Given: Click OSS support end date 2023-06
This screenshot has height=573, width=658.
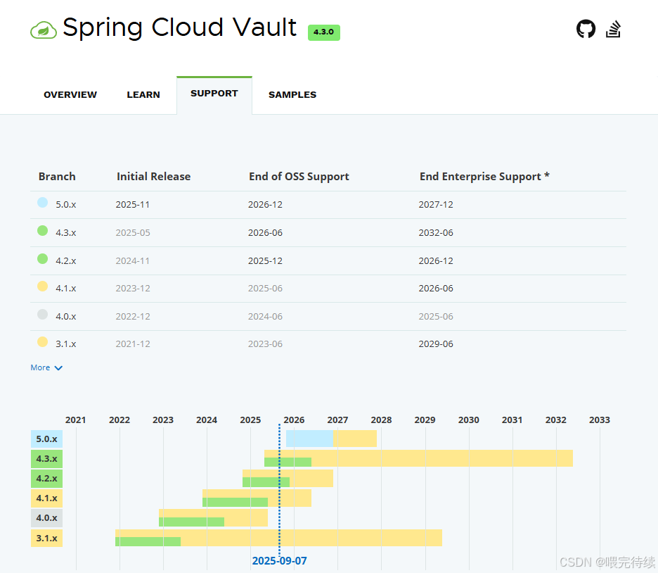Looking at the screenshot, I should pyautogui.click(x=265, y=344).
